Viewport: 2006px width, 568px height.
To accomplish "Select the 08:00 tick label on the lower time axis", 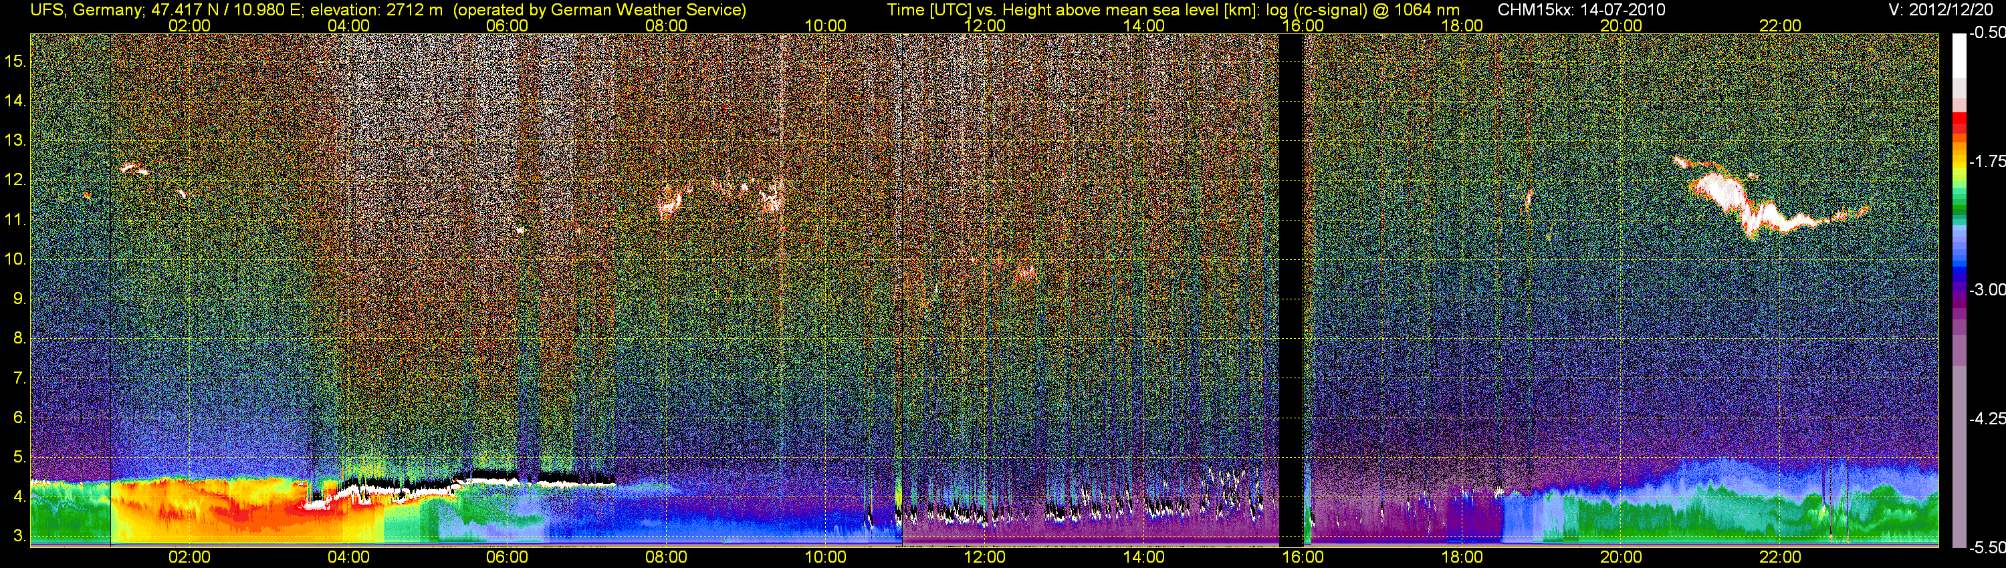I will pos(667,557).
